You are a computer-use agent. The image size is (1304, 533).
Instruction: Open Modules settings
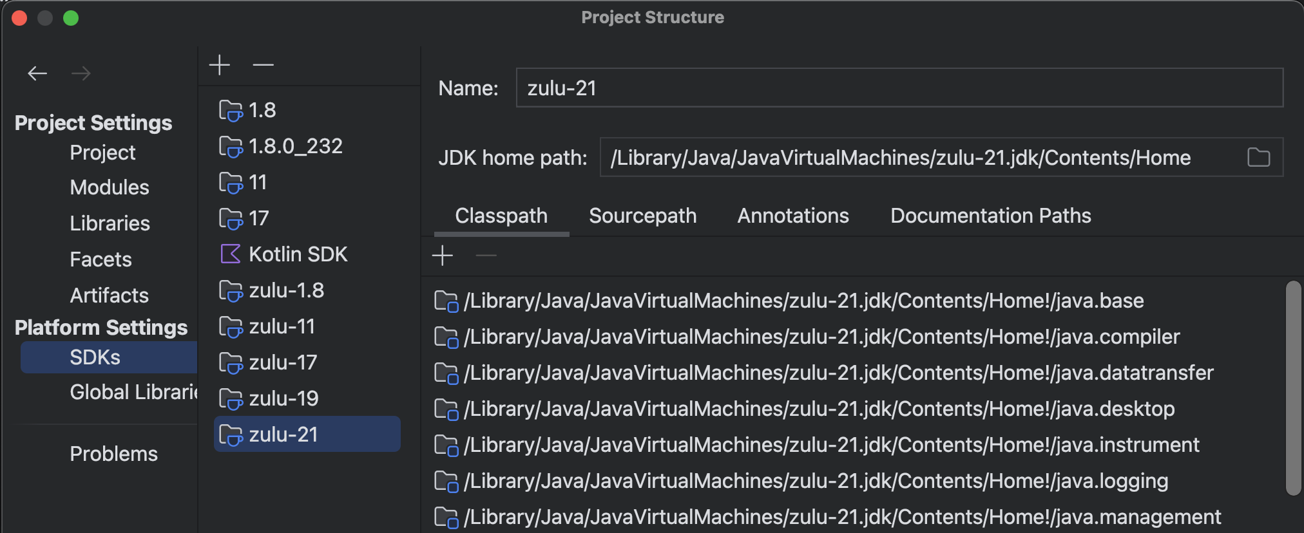(x=110, y=187)
